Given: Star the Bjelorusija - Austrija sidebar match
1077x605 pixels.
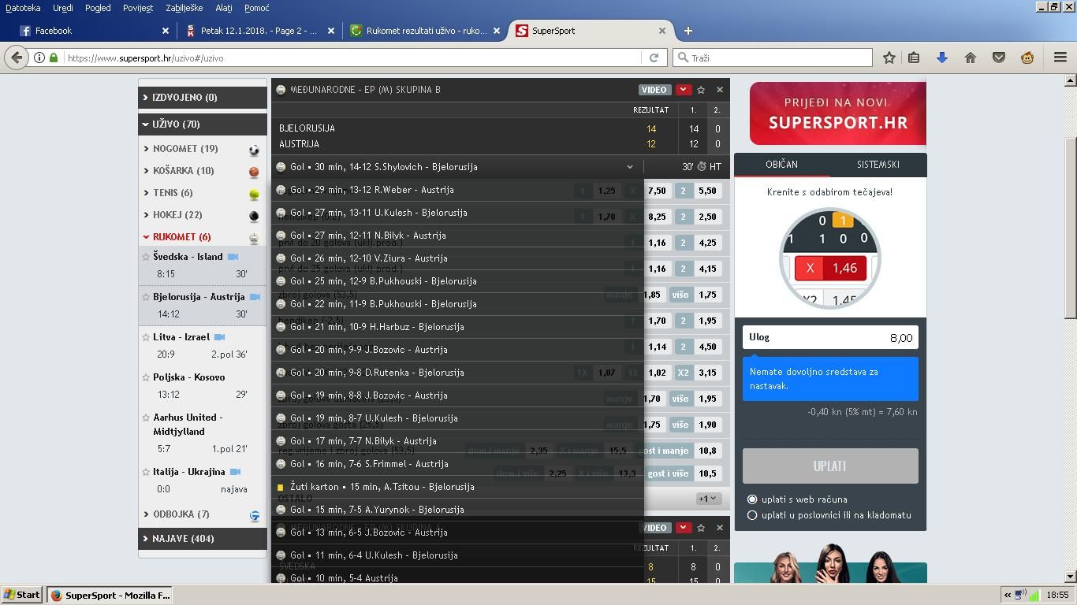Looking at the screenshot, I should [146, 297].
